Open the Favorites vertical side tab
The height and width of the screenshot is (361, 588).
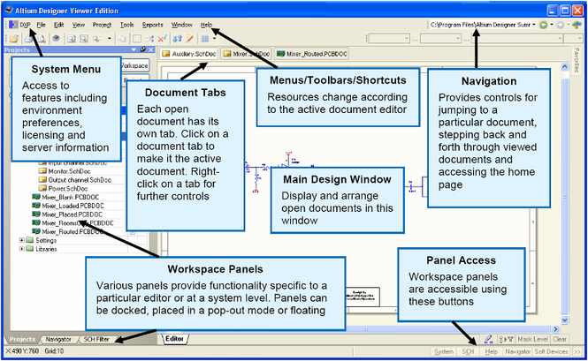tap(577, 60)
